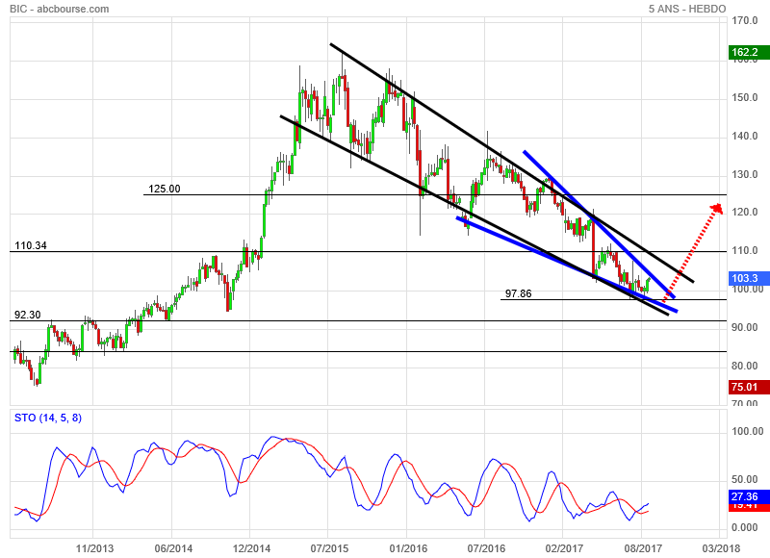Click the green 162.2 price tag

point(749,52)
